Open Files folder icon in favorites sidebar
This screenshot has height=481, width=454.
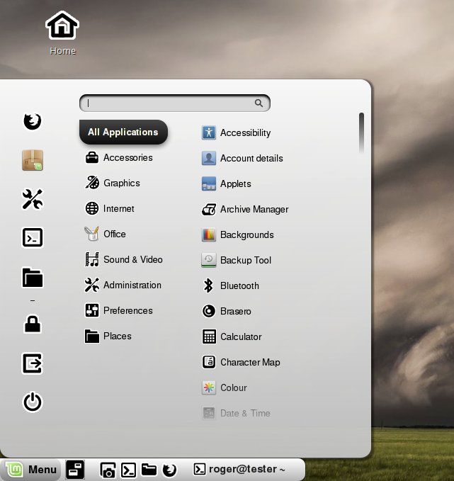33,277
